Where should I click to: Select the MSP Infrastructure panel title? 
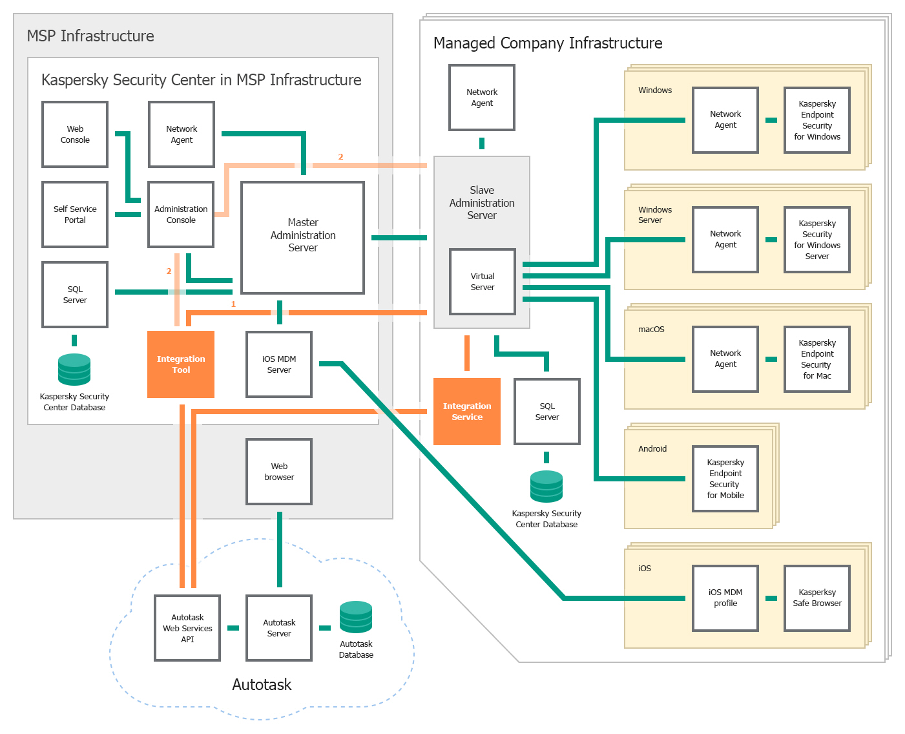click(90, 36)
